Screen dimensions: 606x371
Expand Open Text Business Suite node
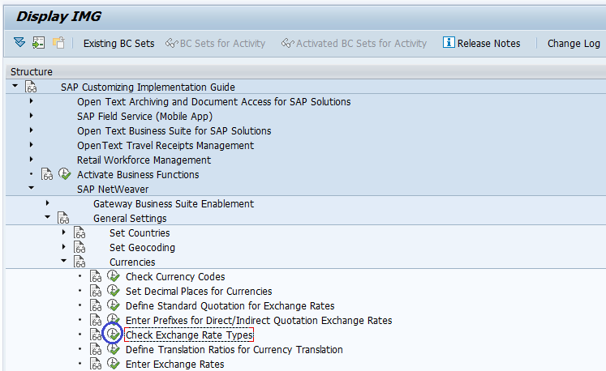[32, 130]
